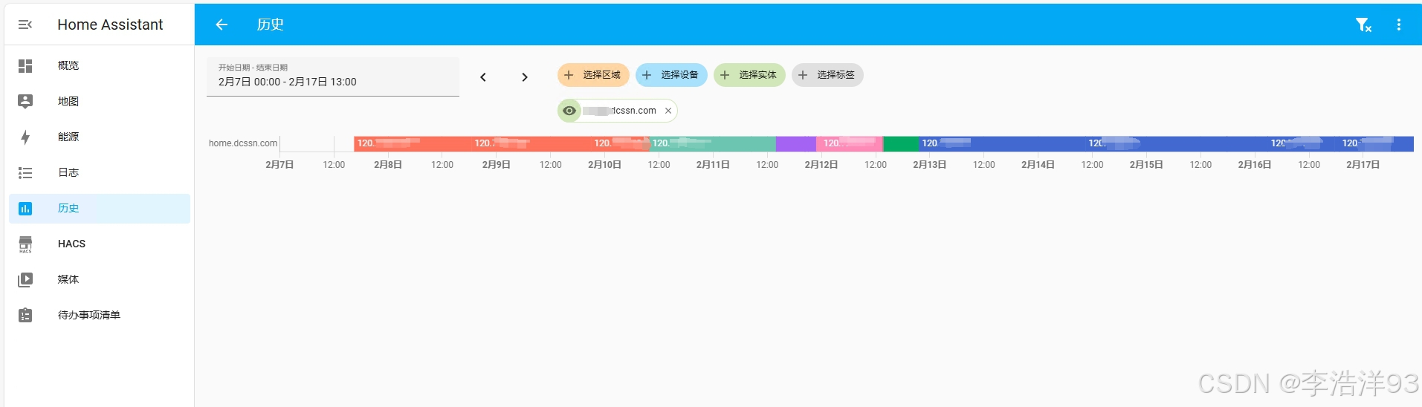This screenshot has width=1422, height=407.
Task: Click the 历史 bar chart icon
Action: pos(25,208)
